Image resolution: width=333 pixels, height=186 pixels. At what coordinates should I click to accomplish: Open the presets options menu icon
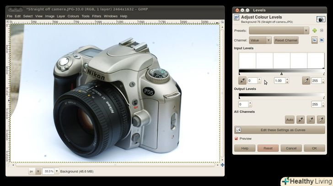[x=322, y=31]
